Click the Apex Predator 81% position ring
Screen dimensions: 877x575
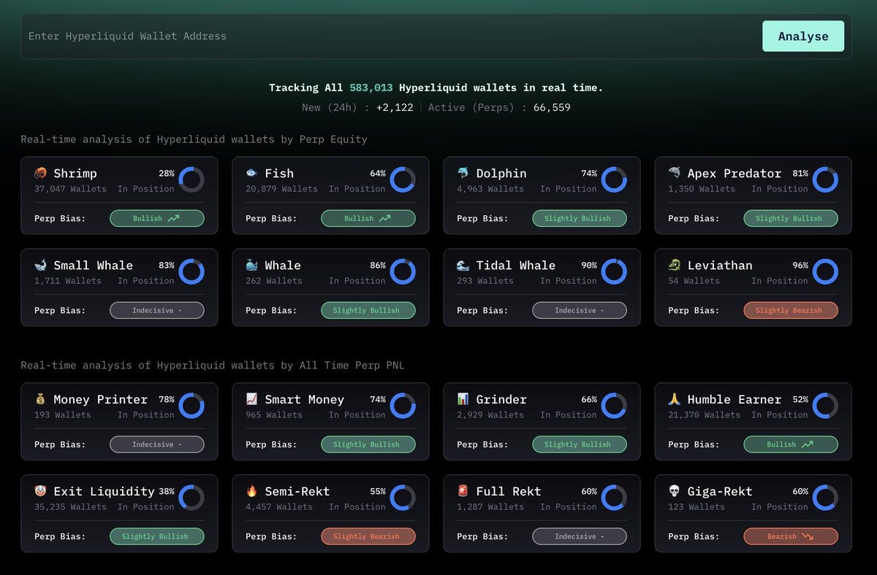[x=825, y=180]
